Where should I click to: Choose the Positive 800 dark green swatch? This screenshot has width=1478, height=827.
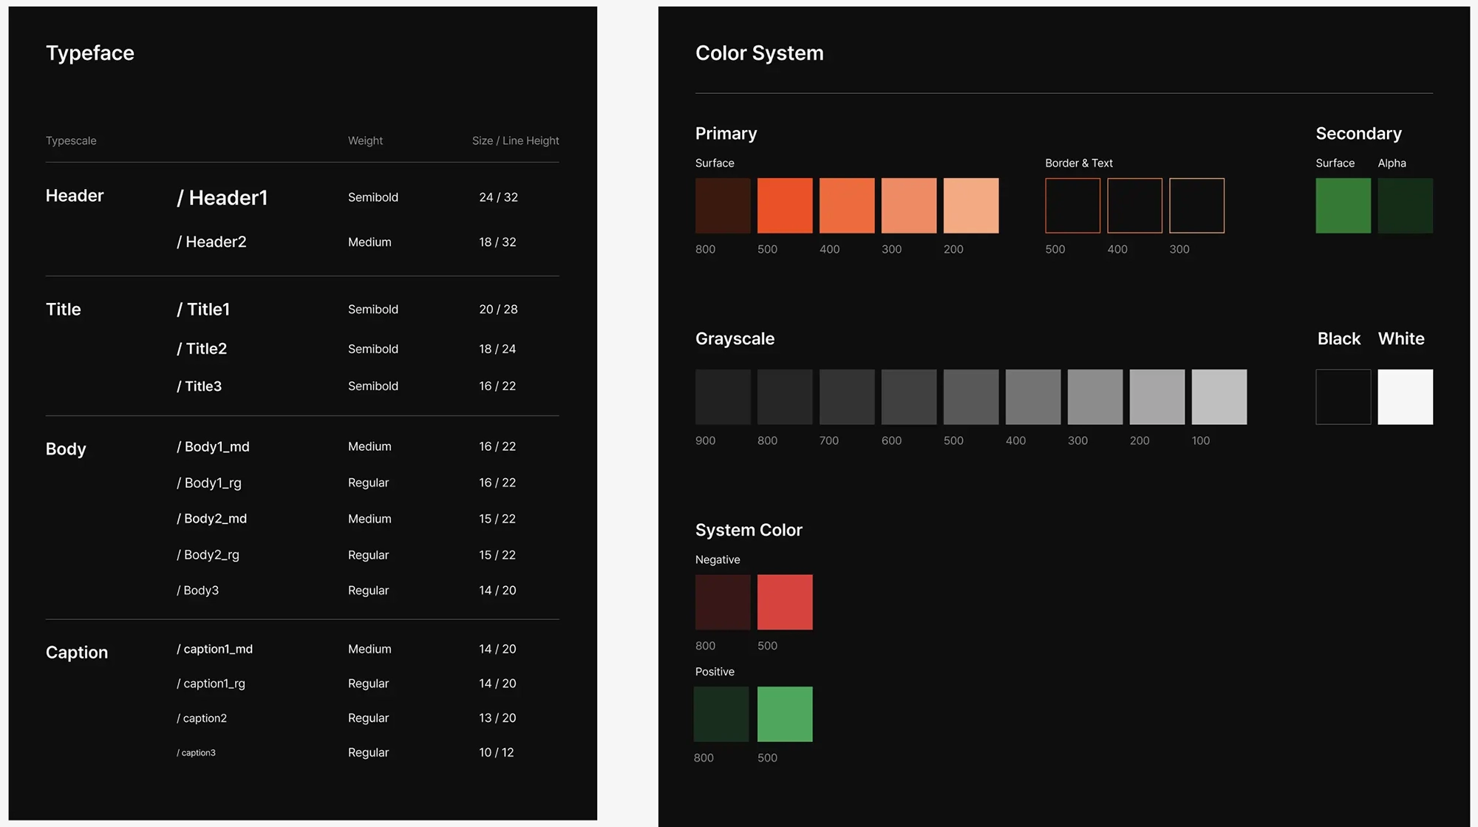click(721, 714)
